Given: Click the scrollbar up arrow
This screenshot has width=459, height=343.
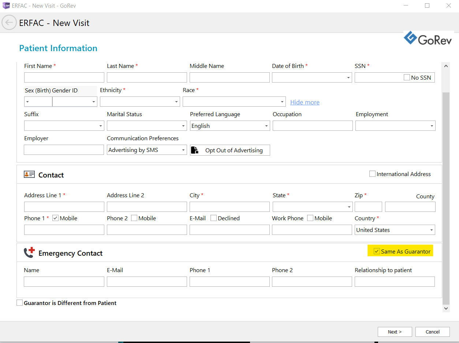Looking at the screenshot, I should [446, 66].
